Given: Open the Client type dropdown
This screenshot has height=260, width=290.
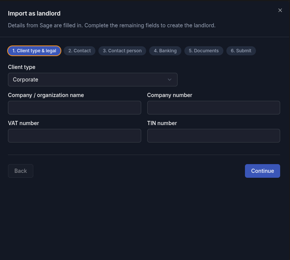Looking at the screenshot, I should click(93, 80).
